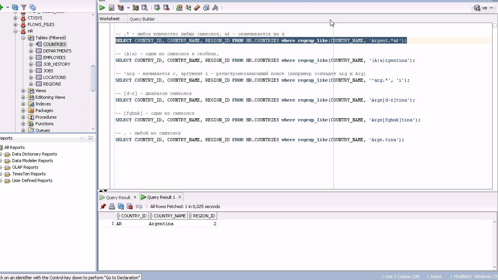Click the Print icon in results toolbar
Viewport: 498px width, 280px height.
tap(112, 206)
